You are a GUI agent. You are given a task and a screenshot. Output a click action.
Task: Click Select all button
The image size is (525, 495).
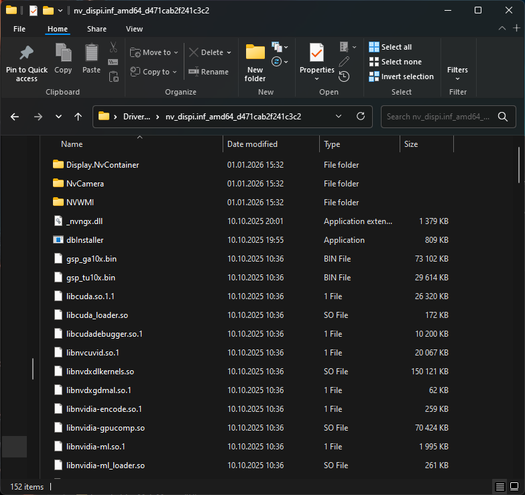[x=390, y=47]
